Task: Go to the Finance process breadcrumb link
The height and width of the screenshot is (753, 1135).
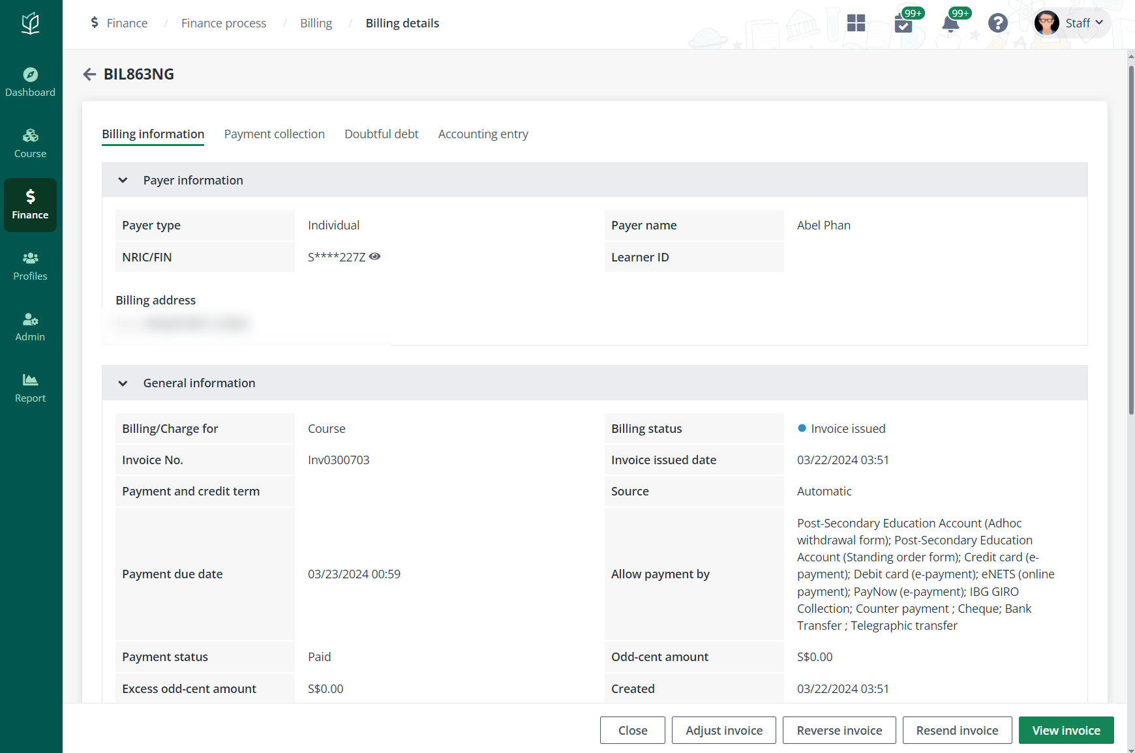Action: [224, 23]
